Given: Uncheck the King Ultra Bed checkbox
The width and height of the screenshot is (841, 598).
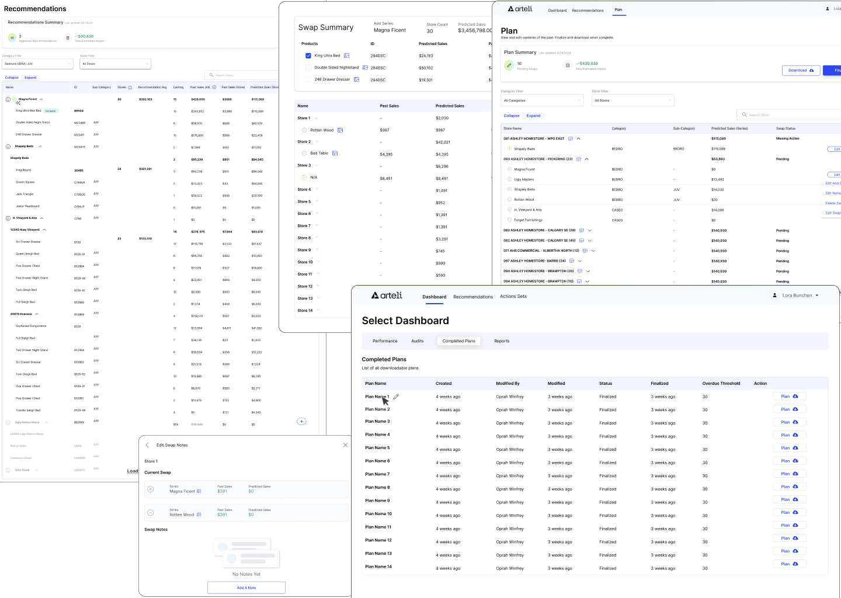Looking at the screenshot, I should [308, 56].
